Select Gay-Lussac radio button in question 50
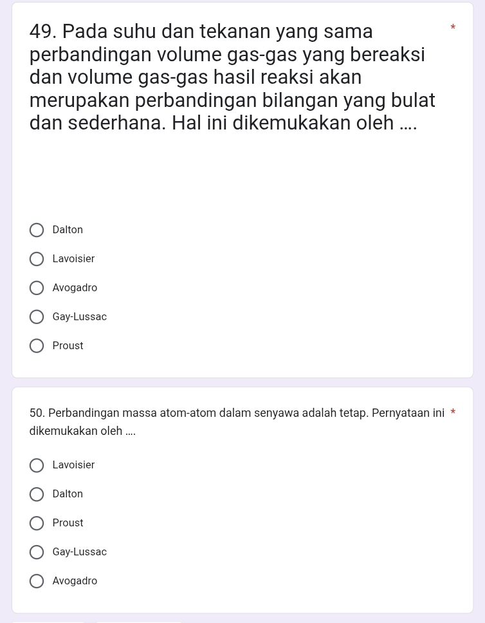Screen dimensions: 485x623 (x=37, y=552)
